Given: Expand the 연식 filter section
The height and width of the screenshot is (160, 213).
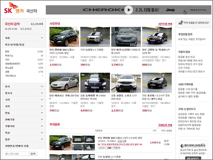Looking at the screenshot, I should coord(24,86).
